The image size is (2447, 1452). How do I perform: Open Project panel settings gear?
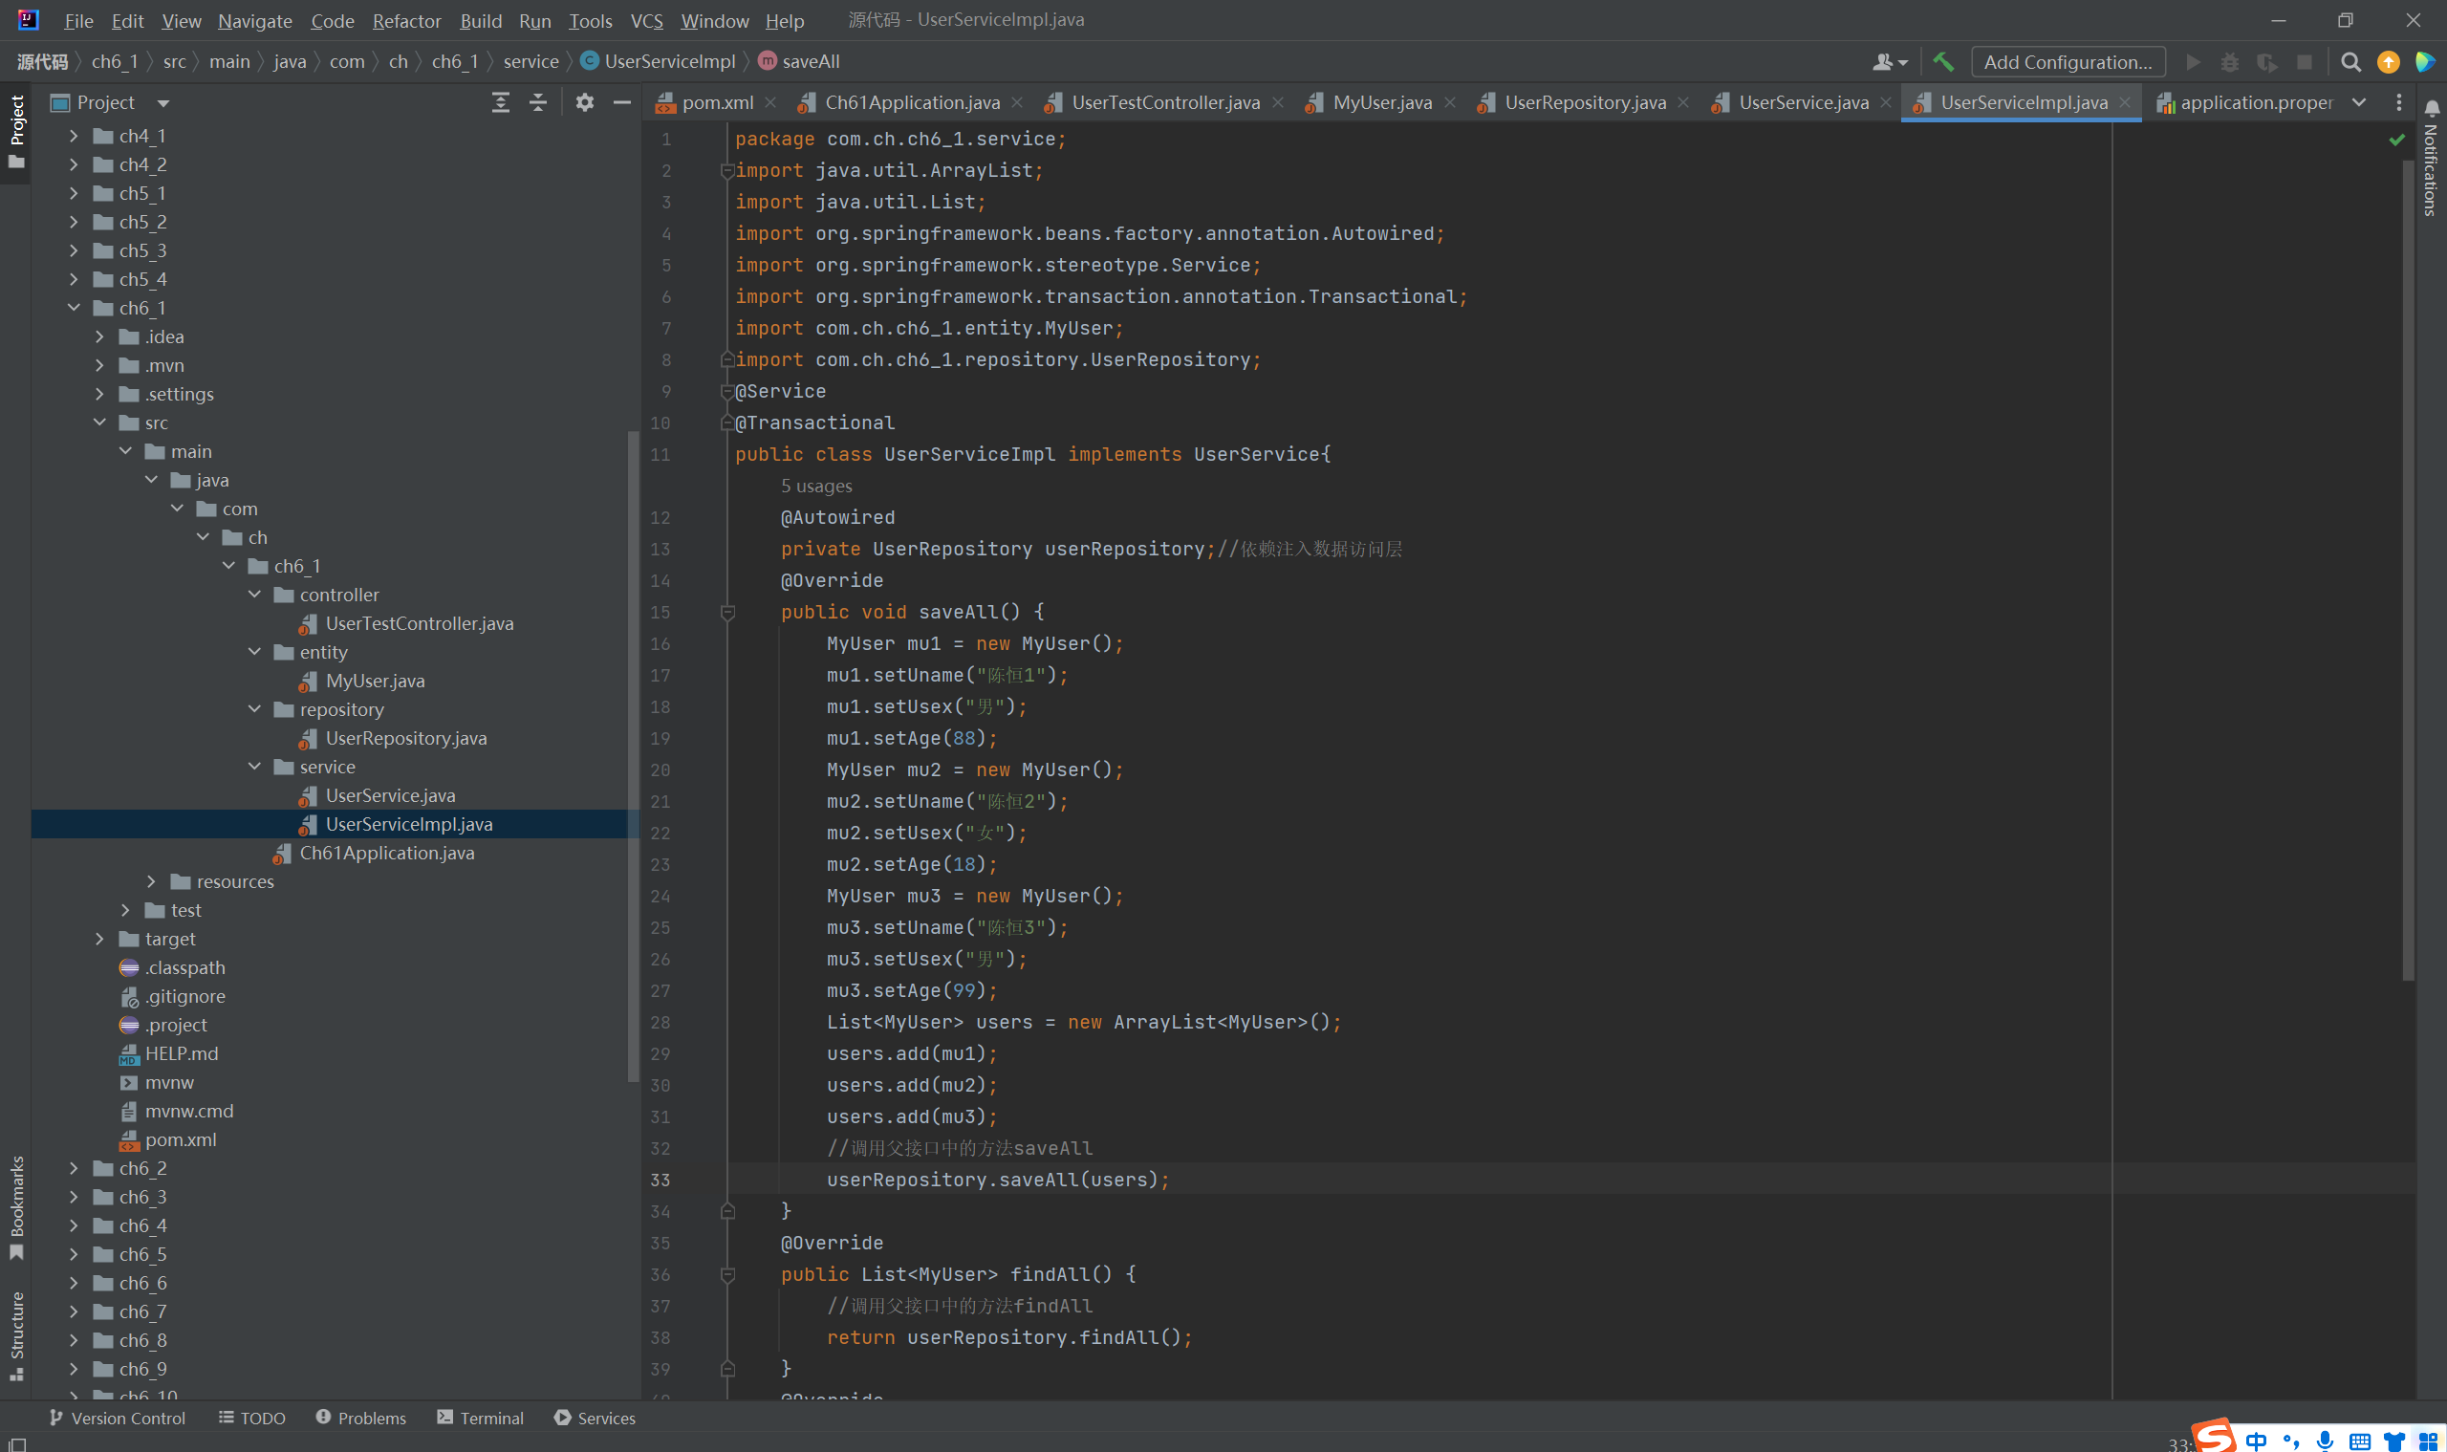tap(584, 102)
